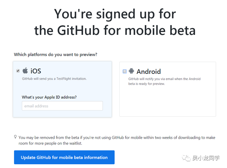Click the lightbulb tip icon
Viewport: 227px width, 168px height.
[15, 137]
